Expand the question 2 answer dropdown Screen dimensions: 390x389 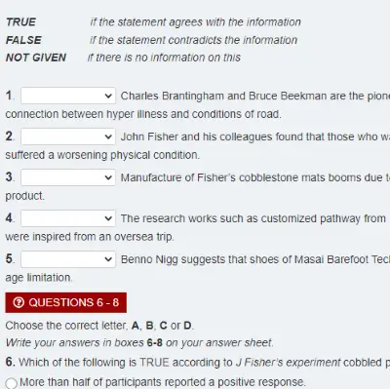click(x=68, y=136)
